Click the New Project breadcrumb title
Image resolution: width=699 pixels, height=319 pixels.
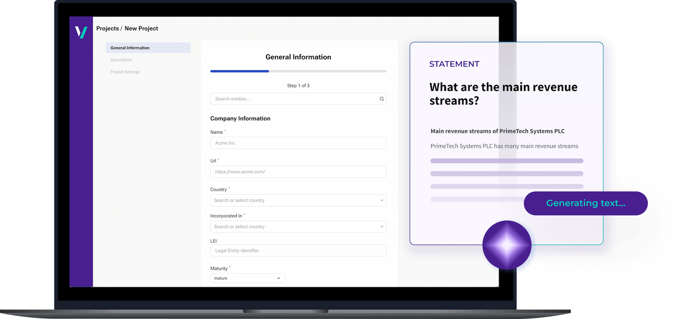[141, 28]
